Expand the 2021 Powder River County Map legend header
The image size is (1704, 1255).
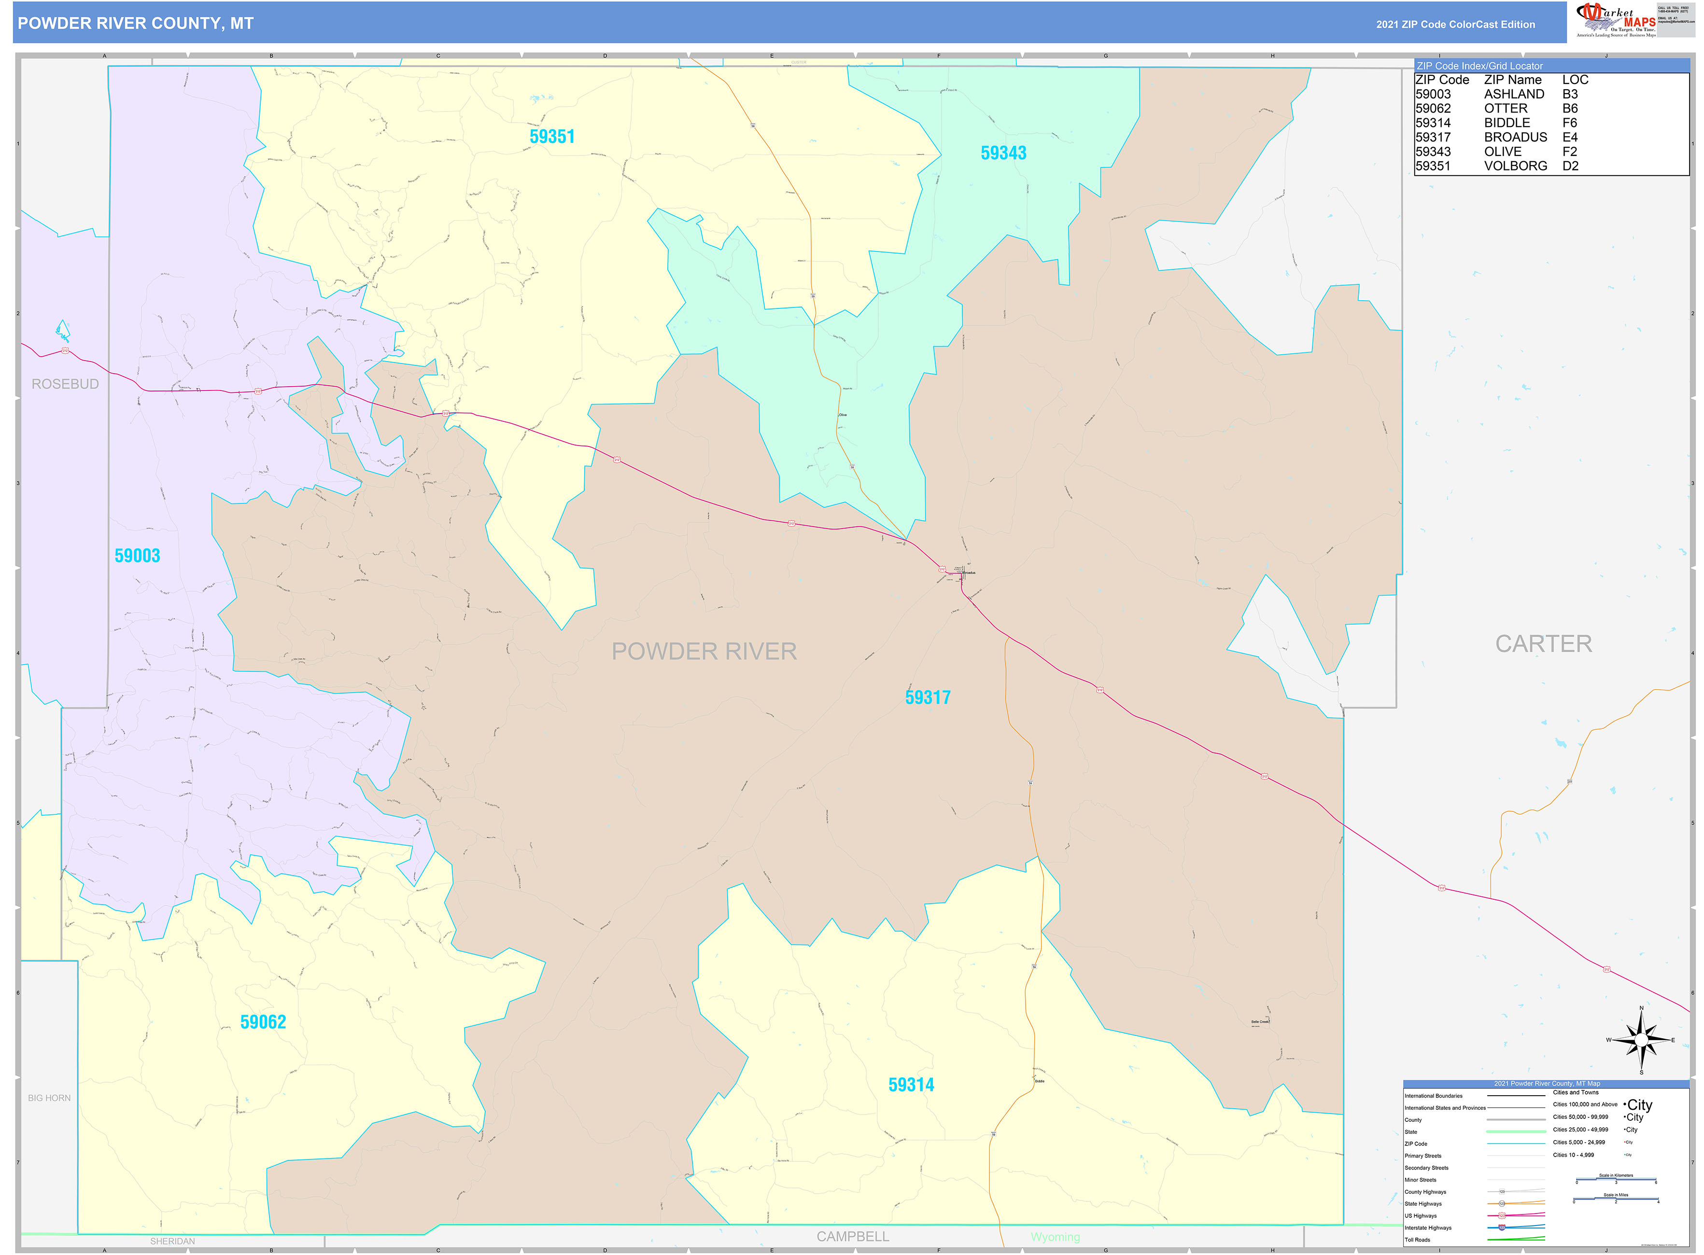pos(1547,1083)
